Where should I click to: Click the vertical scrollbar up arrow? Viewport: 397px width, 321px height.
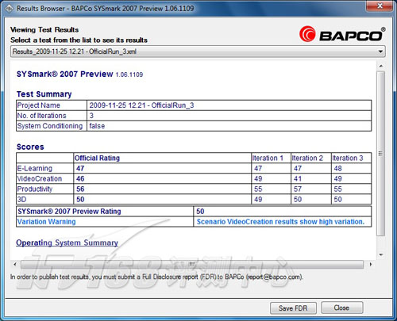coord(381,66)
